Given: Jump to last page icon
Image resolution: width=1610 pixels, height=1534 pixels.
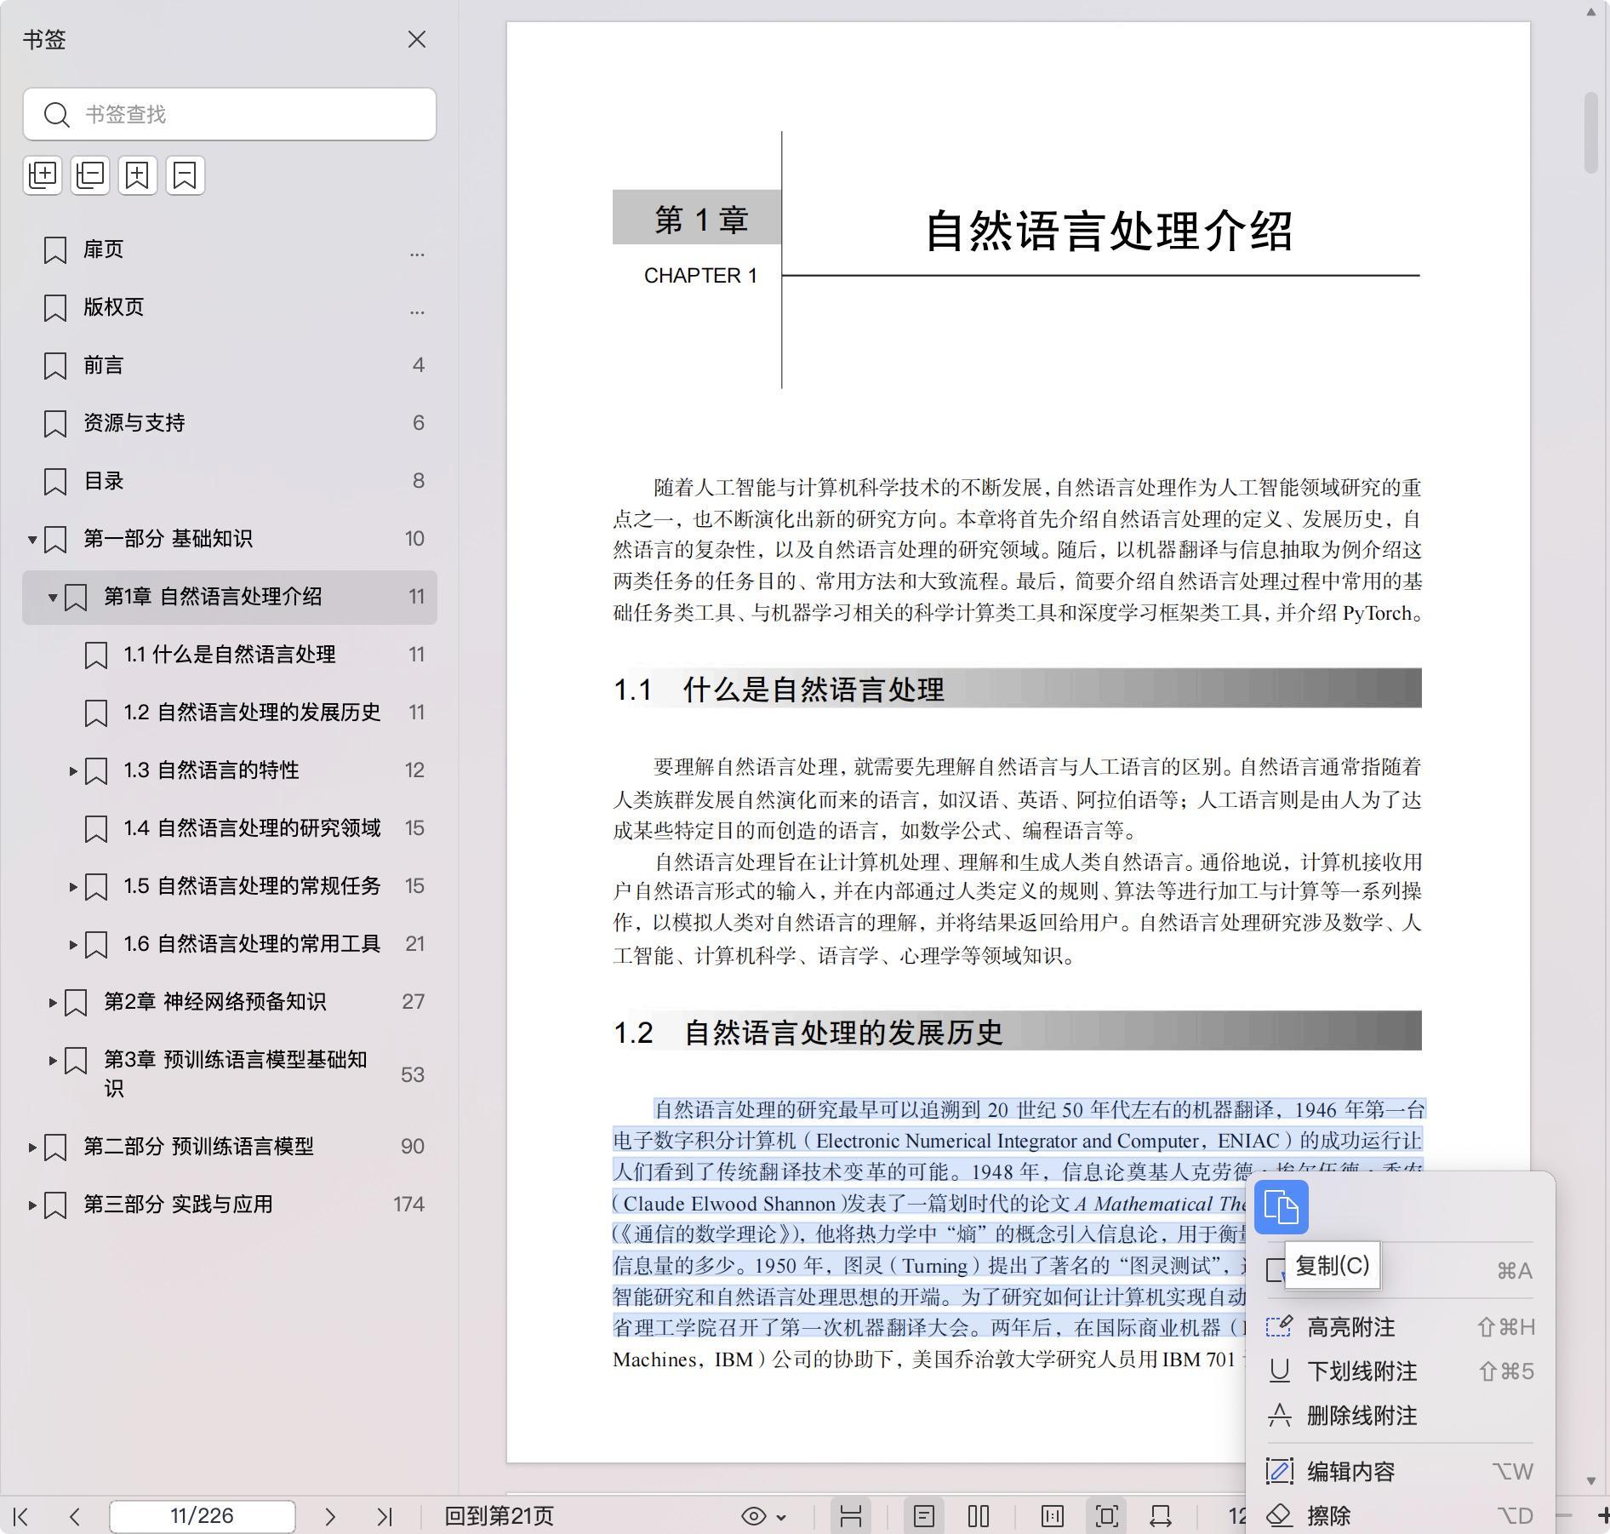Looking at the screenshot, I should pyautogui.click(x=385, y=1516).
